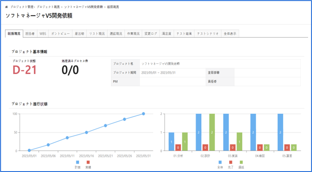Switch to the 担当者 tab

click(30, 33)
